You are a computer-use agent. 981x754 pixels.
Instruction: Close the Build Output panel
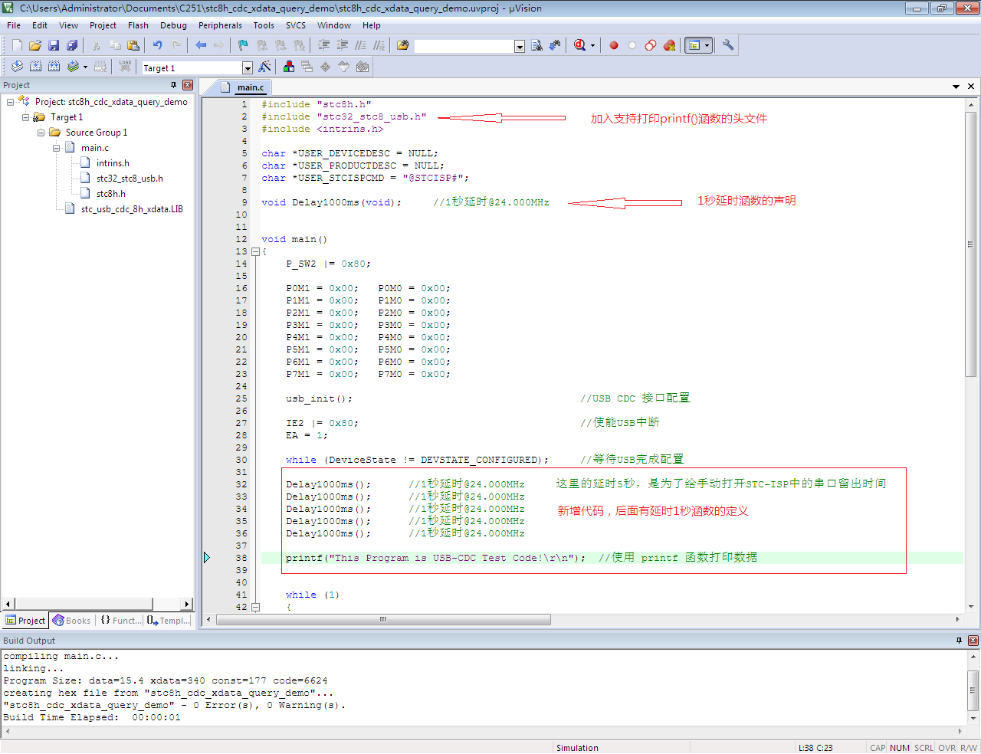coord(973,641)
